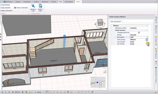This screenshot has height=94, width=158.
Task: Click the Psi,e value 0,412
Action: tap(132, 42)
